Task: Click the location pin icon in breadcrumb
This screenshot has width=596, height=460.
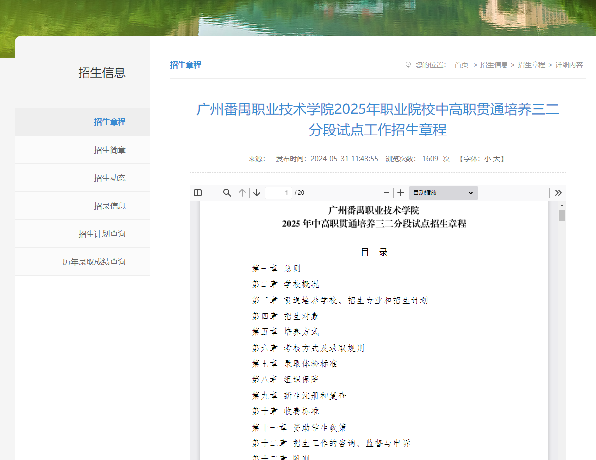Action: pos(407,64)
